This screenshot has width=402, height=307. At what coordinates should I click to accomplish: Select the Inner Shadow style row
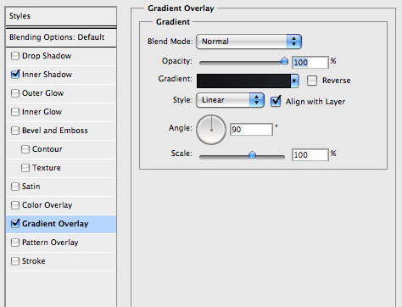pos(61,75)
